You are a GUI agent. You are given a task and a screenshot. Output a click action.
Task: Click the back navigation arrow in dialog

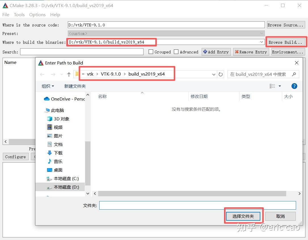coord(42,74)
